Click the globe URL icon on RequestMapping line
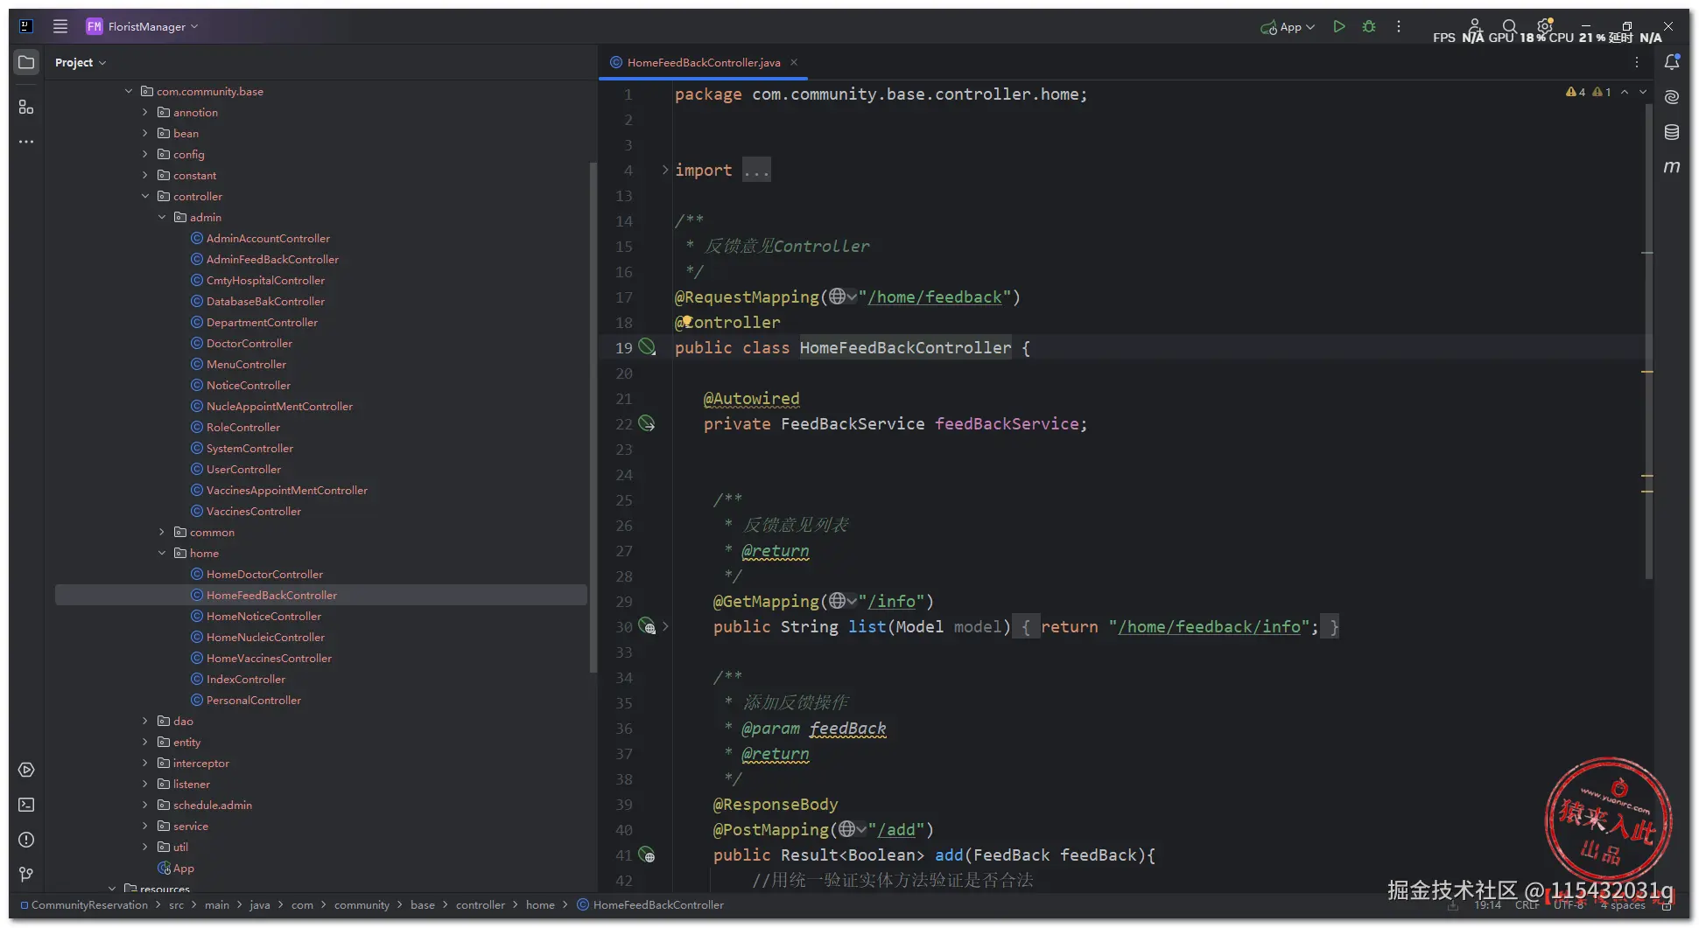Screen dimensions: 1699x928 (x=838, y=297)
